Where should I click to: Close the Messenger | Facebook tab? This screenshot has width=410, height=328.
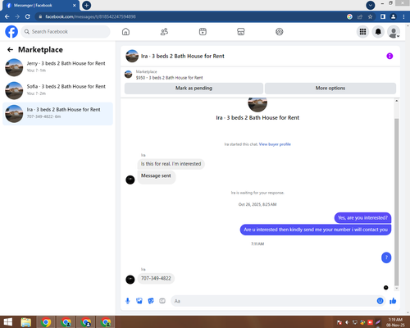pyautogui.click(x=74, y=5)
